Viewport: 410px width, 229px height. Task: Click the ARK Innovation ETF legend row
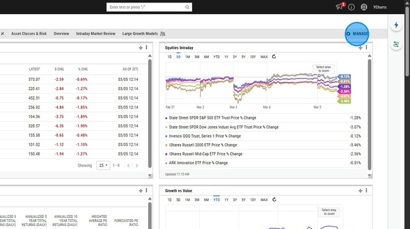pos(263,163)
